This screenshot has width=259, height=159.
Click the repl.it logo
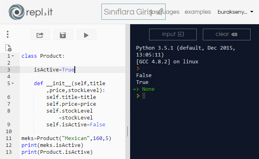pyautogui.click(x=31, y=12)
